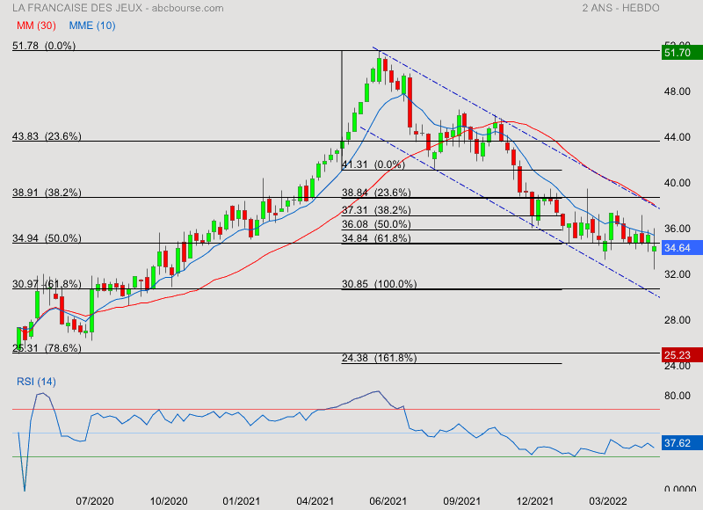Click the 24.00 price axis label
Screen dimensions: 703x510
677,366
